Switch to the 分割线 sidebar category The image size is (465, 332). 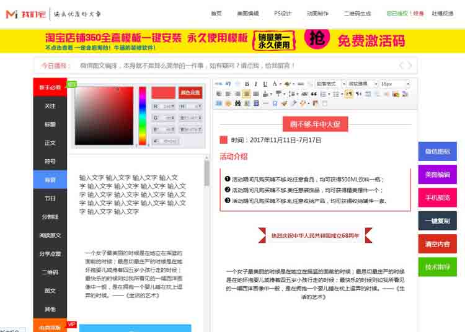point(50,217)
